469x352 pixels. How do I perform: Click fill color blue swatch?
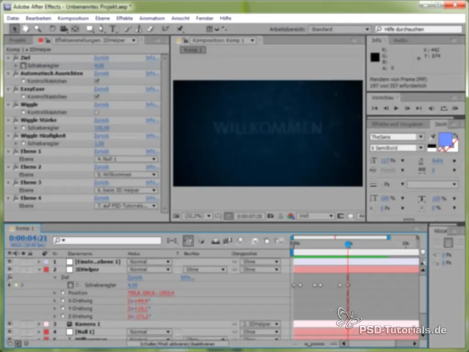point(445,139)
